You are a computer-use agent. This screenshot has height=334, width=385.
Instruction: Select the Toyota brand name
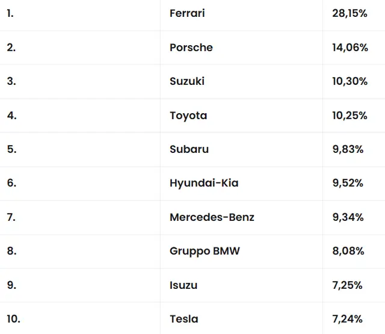pos(188,116)
